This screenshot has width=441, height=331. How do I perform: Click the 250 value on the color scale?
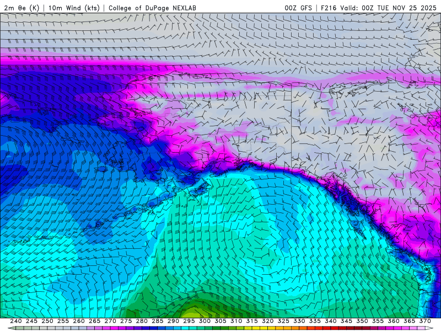tap(47, 321)
